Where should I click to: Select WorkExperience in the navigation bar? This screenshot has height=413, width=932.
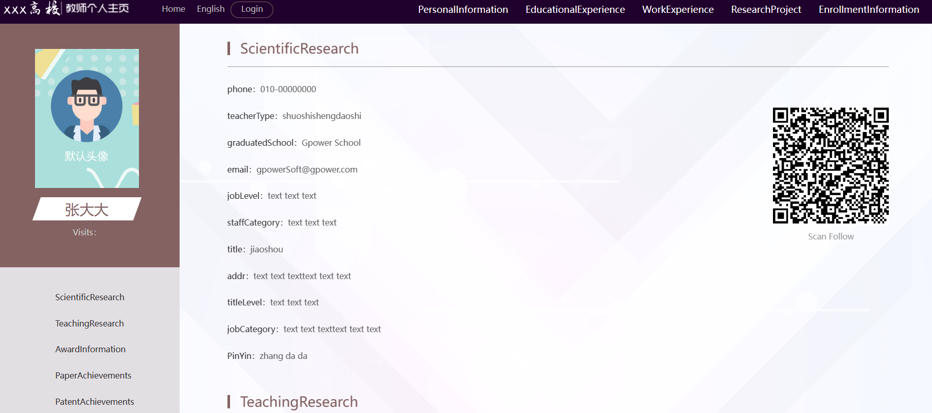coord(678,10)
